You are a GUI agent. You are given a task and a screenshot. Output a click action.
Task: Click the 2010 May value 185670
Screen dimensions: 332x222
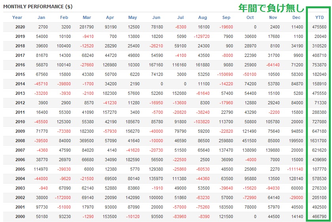tap(133, 122)
